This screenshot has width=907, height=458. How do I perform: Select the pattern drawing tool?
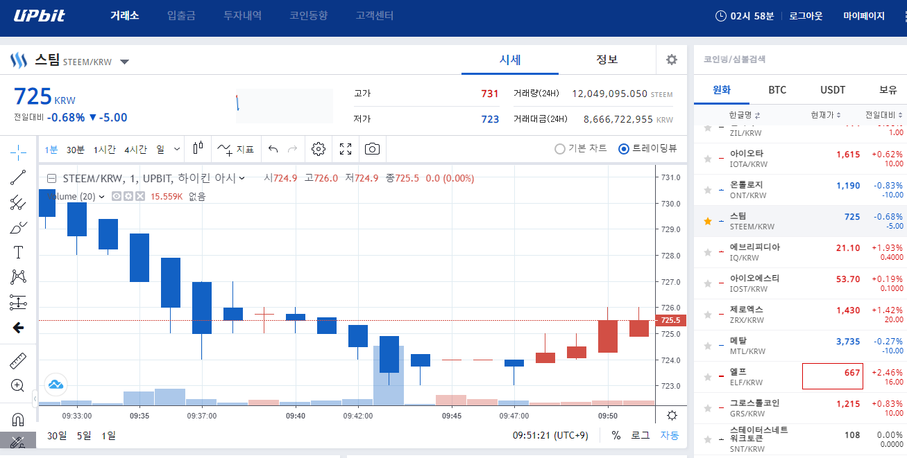[x=19, y=277]
